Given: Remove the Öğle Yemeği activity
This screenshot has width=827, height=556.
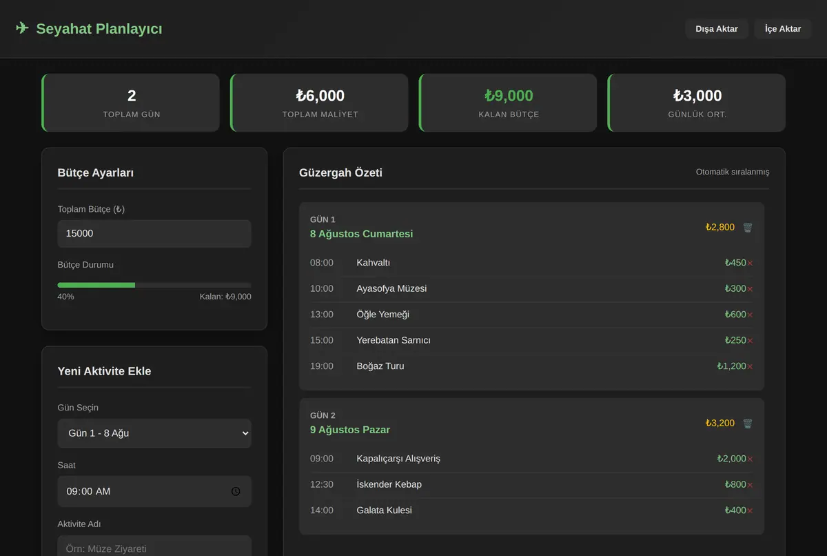Looking at the screenshot, I should click(x=750, y=315).
